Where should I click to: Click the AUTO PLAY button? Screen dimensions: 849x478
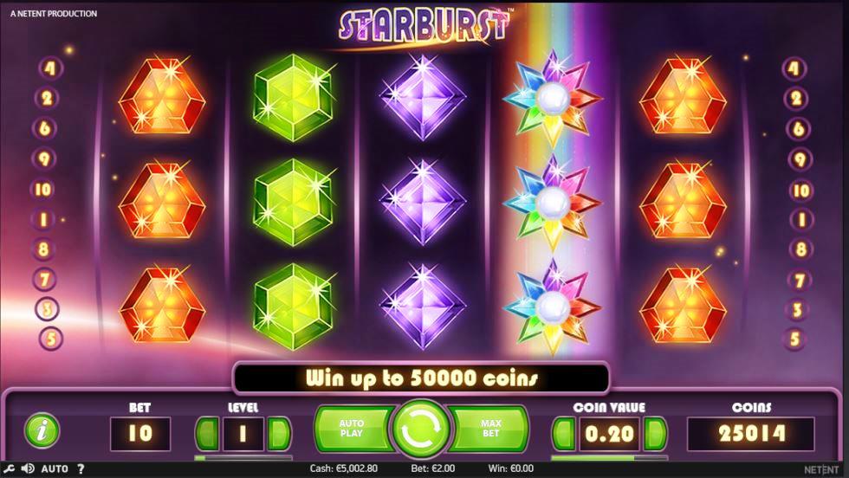(x=353, y=429)
